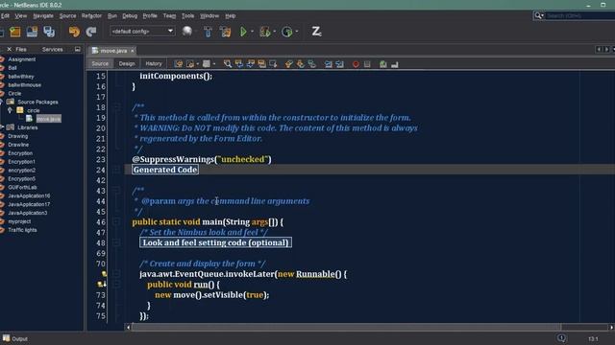
Task: Switch to the History view
Action: (154, 64)
